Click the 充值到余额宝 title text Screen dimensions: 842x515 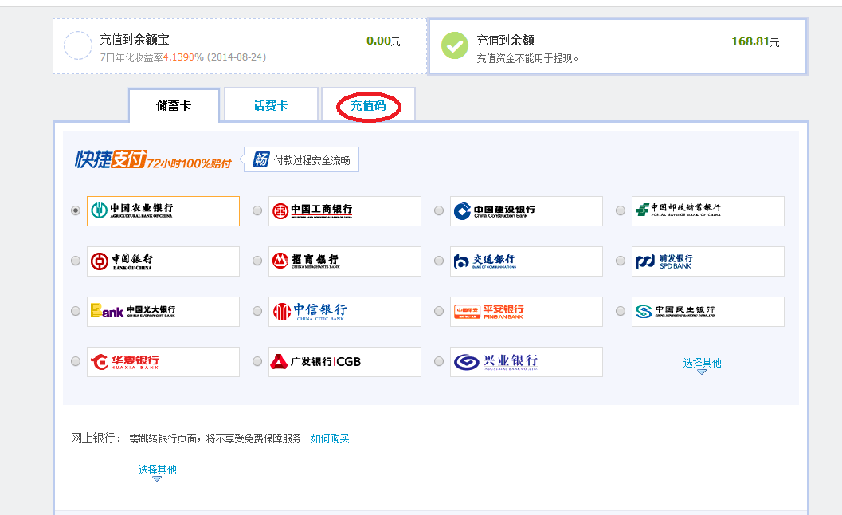135,39
